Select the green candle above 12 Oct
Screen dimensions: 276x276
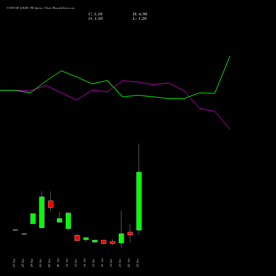pyautogui.click(x=68, y=221)
